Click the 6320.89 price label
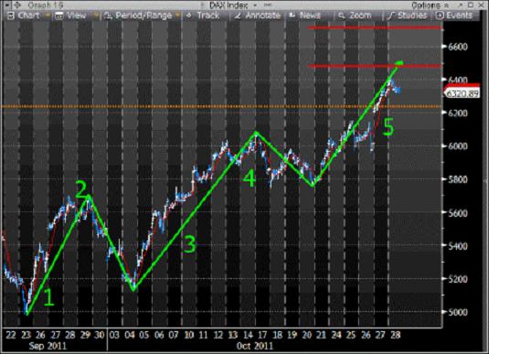The width and height of the screenshot is (530, 354). coord(462,93)
